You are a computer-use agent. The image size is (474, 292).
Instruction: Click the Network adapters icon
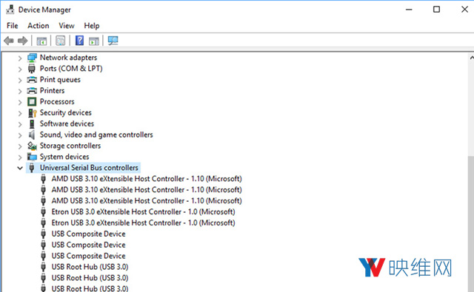tap(32, 58)
